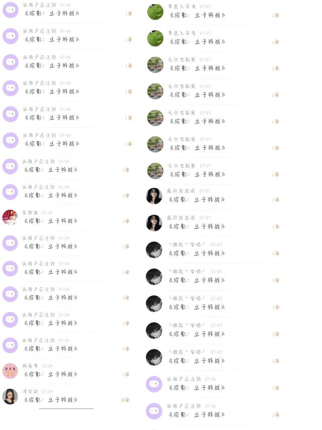Select the topmost green leafy avatar

coord(155,12)
